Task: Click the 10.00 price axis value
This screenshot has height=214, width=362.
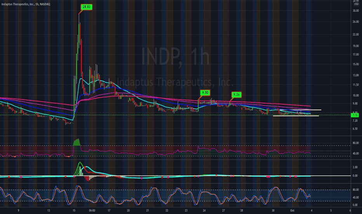Action: coord(355,95)
